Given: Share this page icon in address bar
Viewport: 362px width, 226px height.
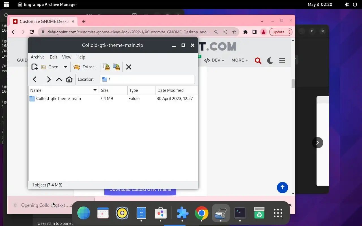Looking at the screenshot, I should coord(225,32).
